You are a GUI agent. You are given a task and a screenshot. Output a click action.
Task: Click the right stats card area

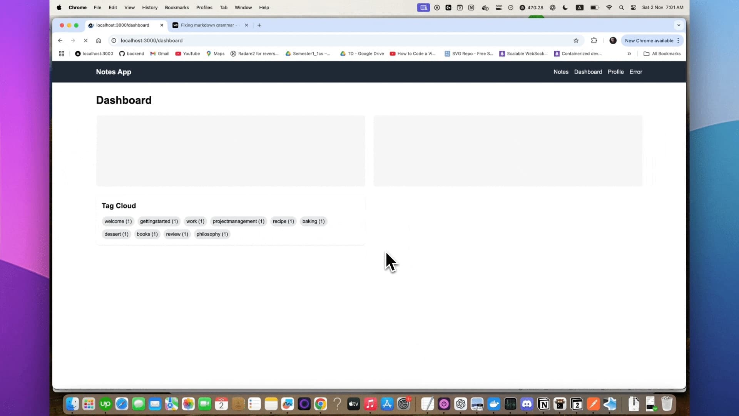point(508,151)
